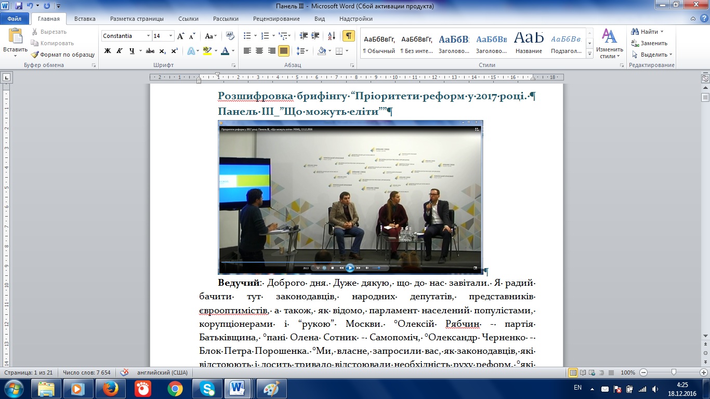Image resolution: width=710 pixels, height=399 pixels.
Task: Open the font name dropdown
Action: click(x=148, y=36)
